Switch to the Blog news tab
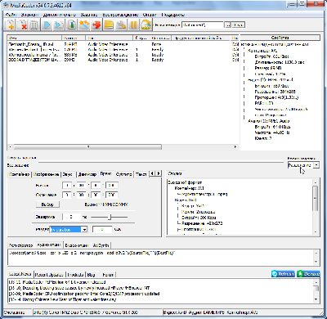 coord(91,275)
